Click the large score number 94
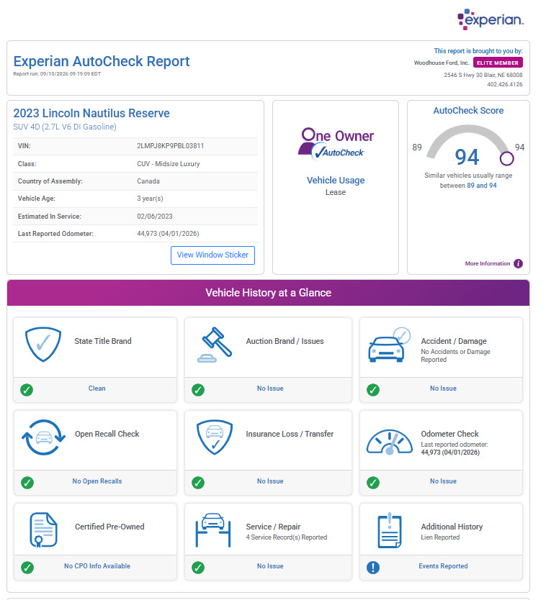This screenshot has height=600, width=546. click(x=467, y=158)
